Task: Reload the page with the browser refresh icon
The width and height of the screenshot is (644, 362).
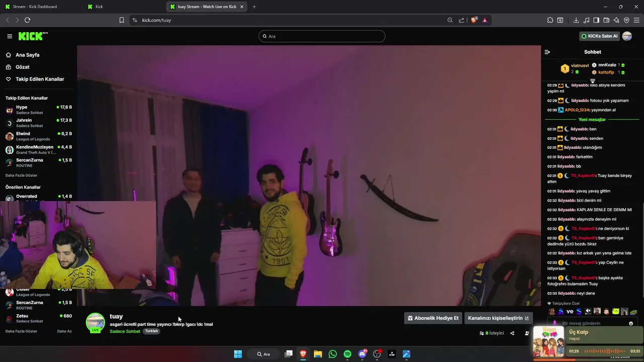Action: pyautogui.click(x=27, y=20)
